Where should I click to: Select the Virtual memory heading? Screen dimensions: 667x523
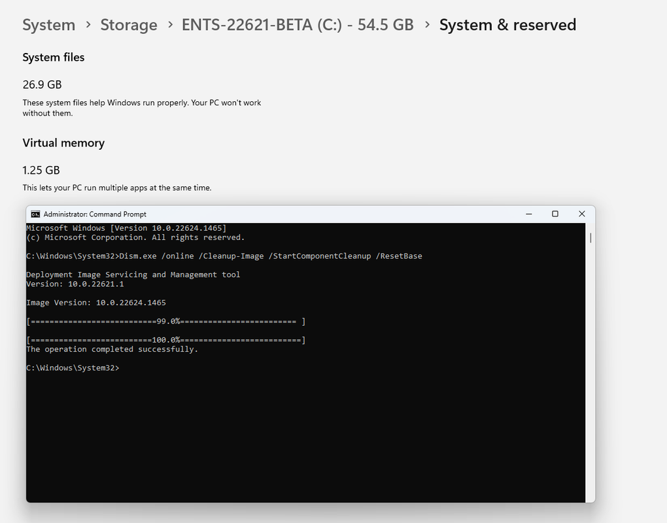click(x=63, y=143)
